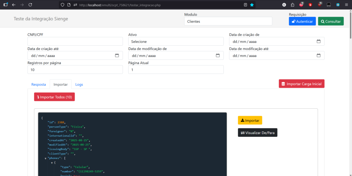The image size is (352, 176).
Task: Collapse the first phones object node
Action: (52, 163)
